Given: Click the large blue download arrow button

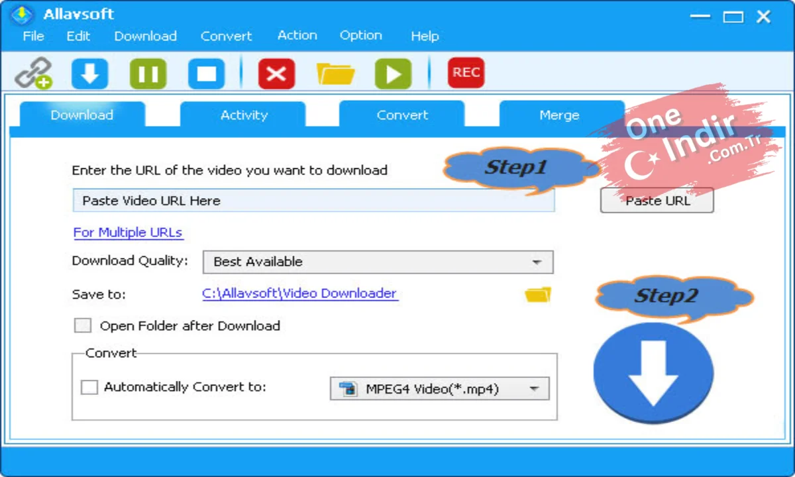Looking at the screenshot, I should click(653, 372).
